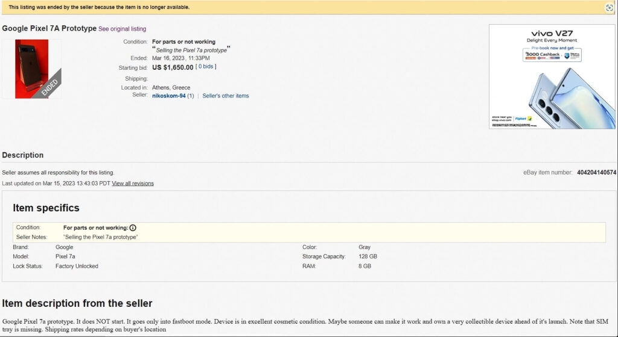This screenshot has height=337, width=618.
Task: Click the 3000 Cashback badge in the ad
Action: coord(543,55)
